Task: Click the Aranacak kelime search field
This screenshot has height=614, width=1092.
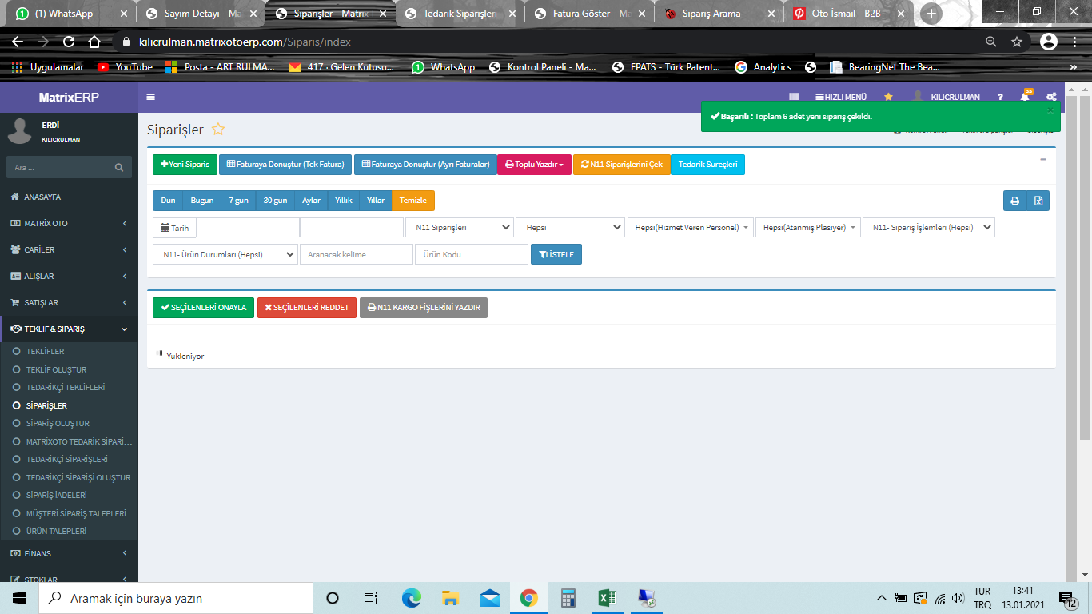Action: point(356,254)
